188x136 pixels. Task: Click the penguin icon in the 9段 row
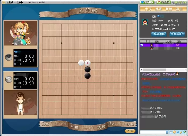[152, 45]
